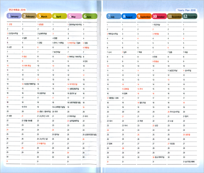This screenshot has width=204, height=173.
Task: Select April '5 한식 / 식목일' entry
Action: [x=58, y=43]
